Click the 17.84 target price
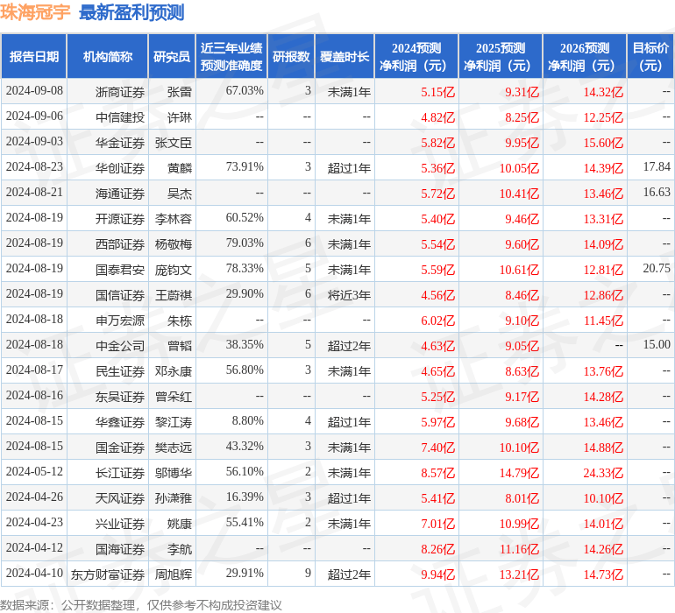This screenshot has width=675, height=613. click(657, 167)
